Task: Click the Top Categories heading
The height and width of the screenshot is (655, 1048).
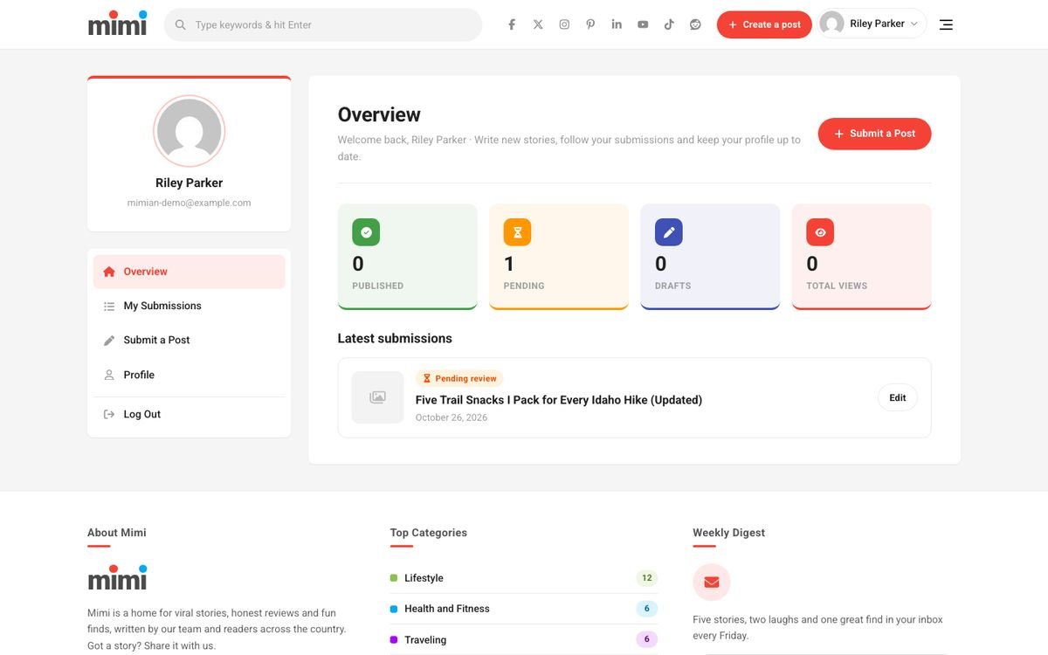Action: (x=429, y=533)
